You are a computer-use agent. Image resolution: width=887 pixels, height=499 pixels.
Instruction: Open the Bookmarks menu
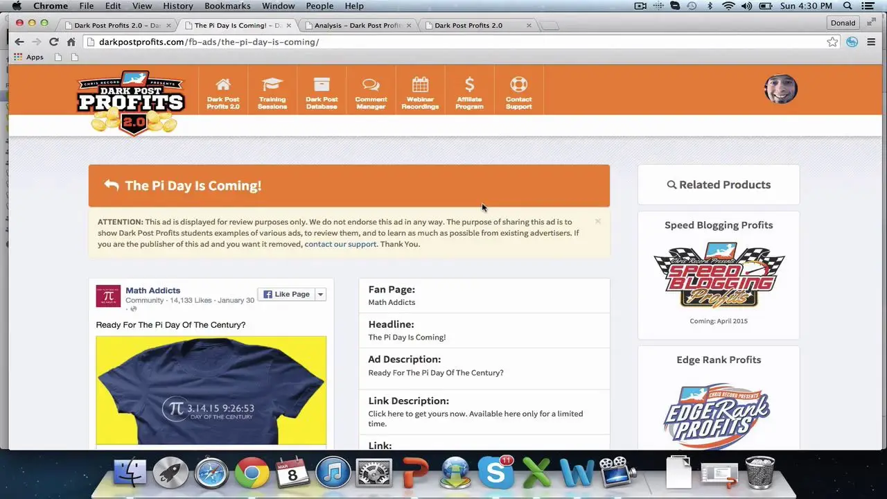coord(227,6)
